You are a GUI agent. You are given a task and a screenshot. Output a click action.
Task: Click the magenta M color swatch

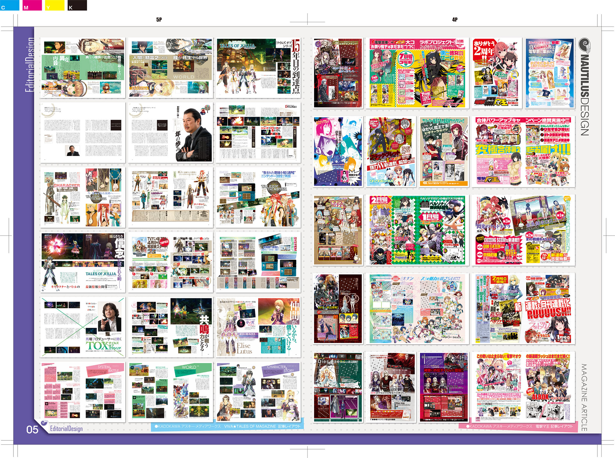tap(32, 5)
